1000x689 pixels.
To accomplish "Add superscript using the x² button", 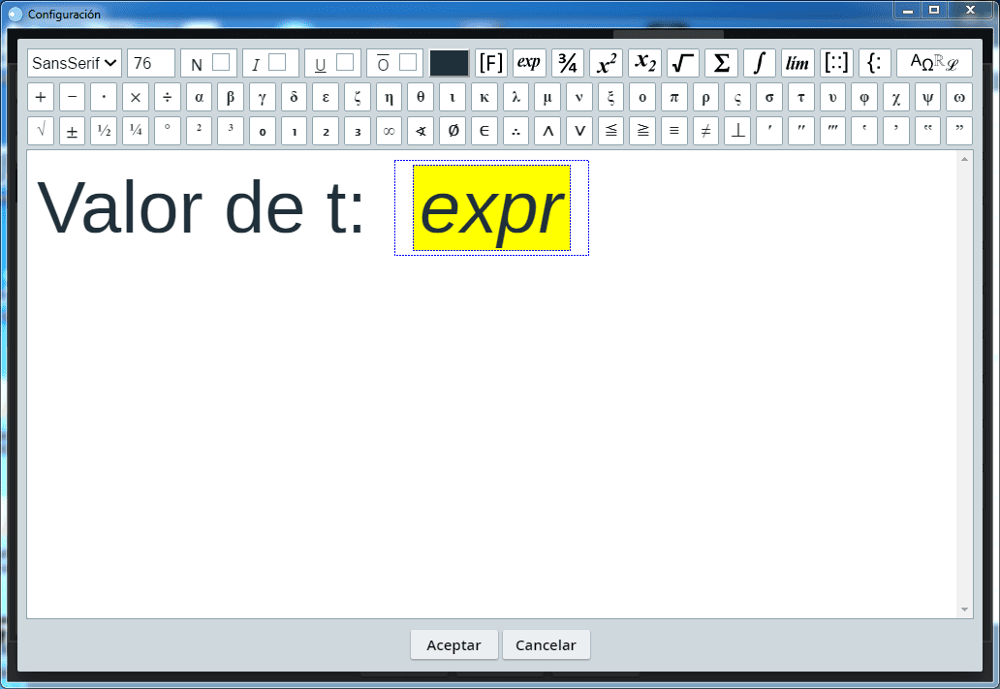I will (606, 63).
